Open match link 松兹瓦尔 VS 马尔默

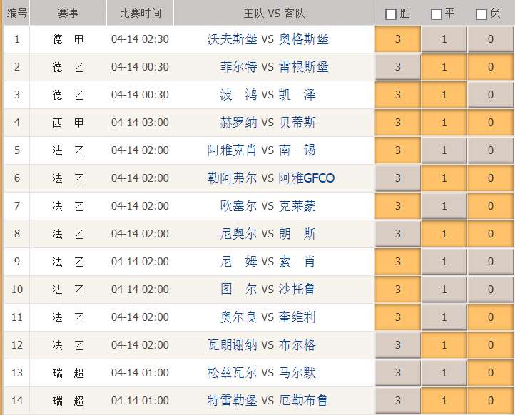coord(262,373)
